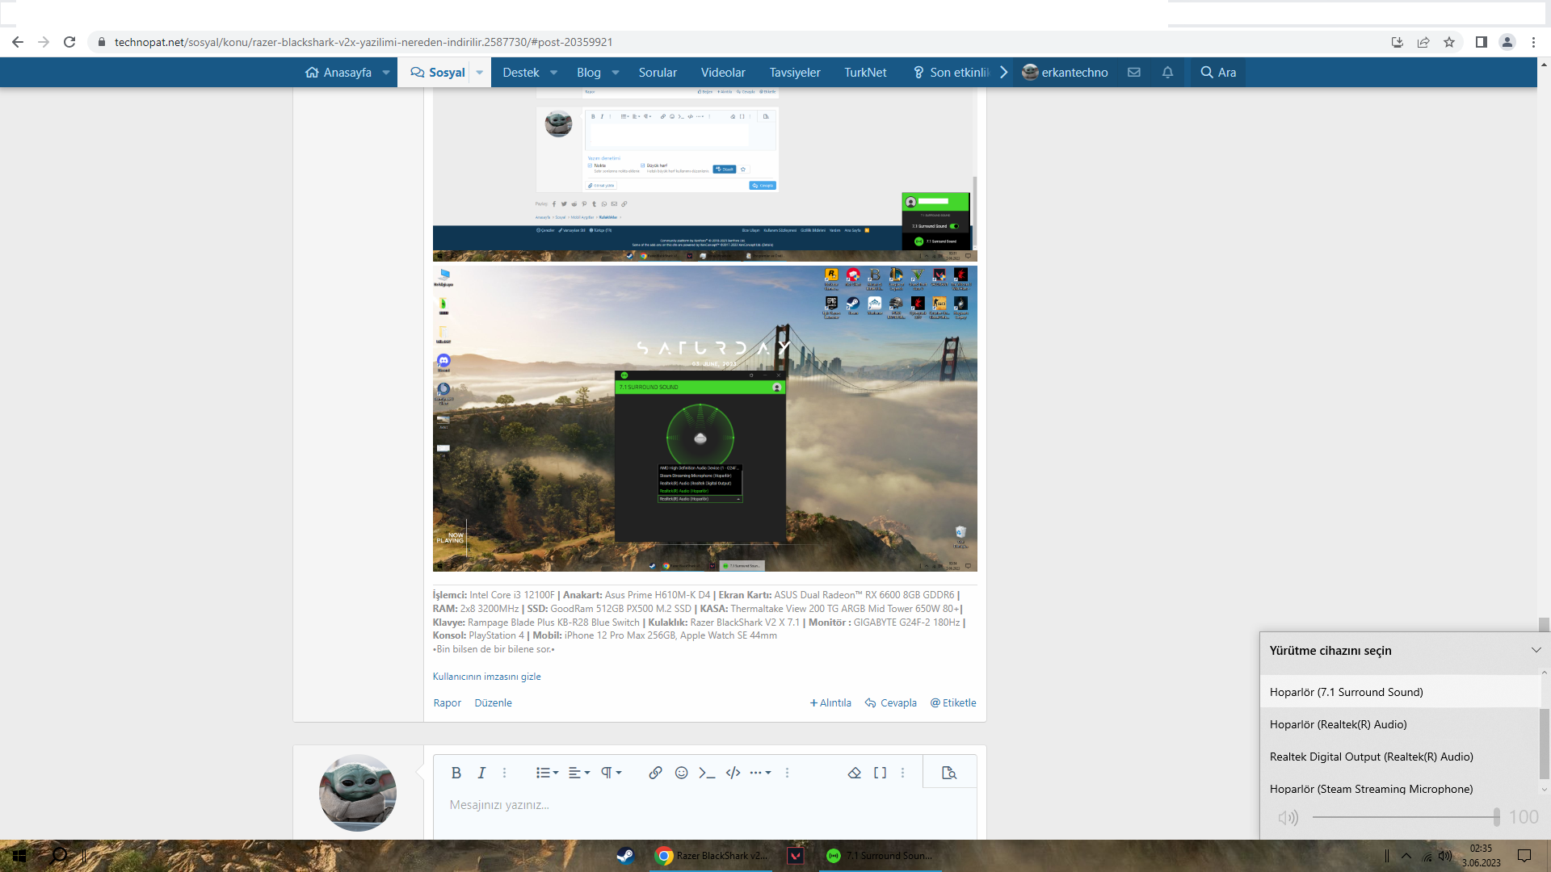Open the Sorular navigation item

tap(658, 72)
